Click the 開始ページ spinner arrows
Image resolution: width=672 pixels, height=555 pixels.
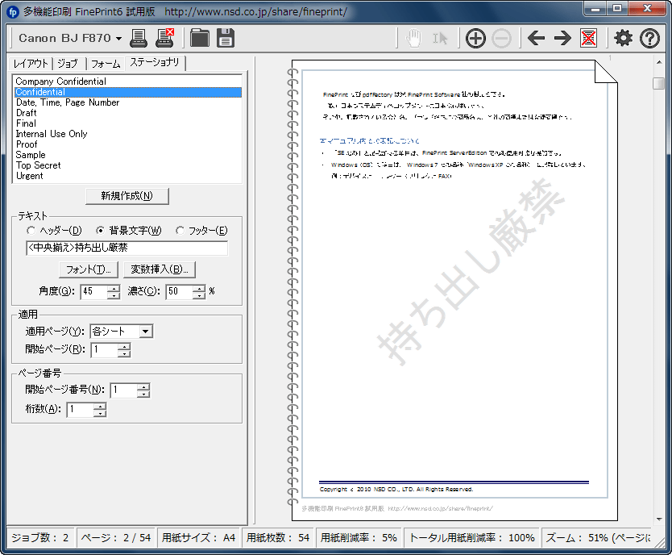tap(124, 350)
